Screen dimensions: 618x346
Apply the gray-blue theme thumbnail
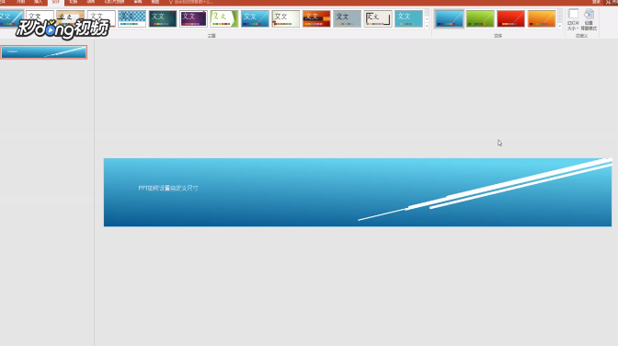(348, 18)
